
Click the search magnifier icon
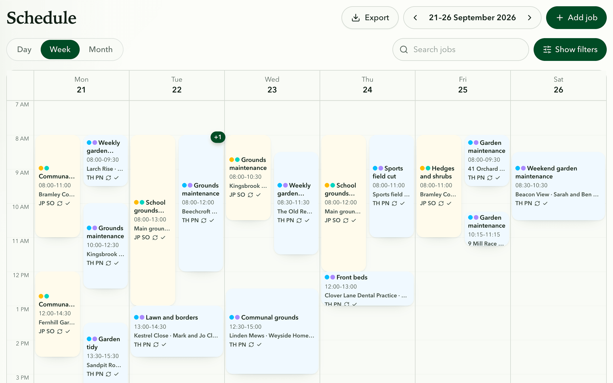click(x=404, y=50)
